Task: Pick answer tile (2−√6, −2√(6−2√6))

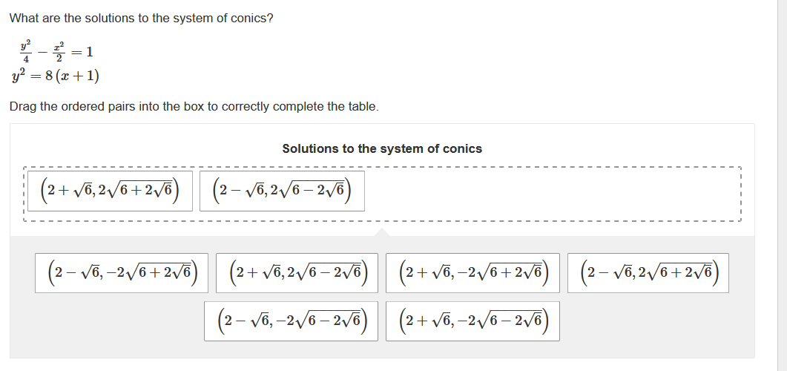Action: click(292, 321)
